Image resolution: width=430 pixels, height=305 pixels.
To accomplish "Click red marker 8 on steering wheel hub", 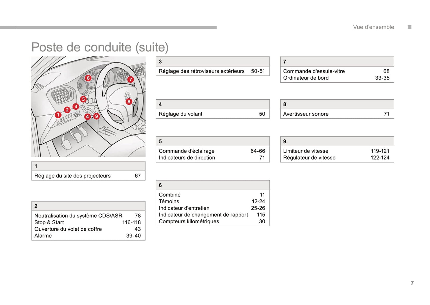I will [x=129, y=102].
